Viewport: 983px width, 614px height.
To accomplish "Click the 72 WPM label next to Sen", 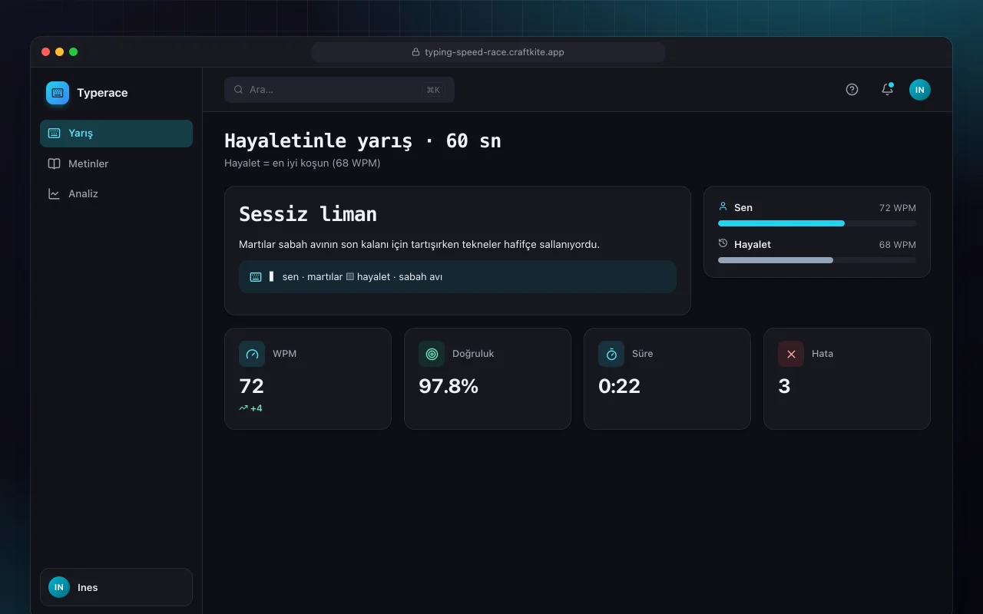I will [898, 208].
